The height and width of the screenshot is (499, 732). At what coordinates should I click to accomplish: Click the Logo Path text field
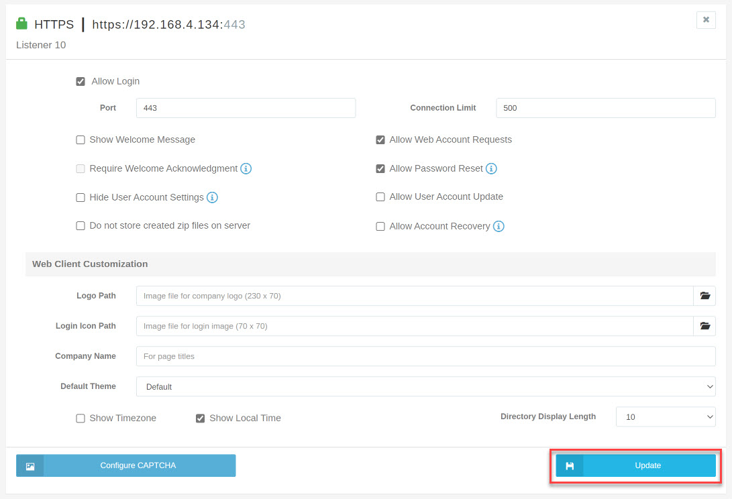[415, 296]
